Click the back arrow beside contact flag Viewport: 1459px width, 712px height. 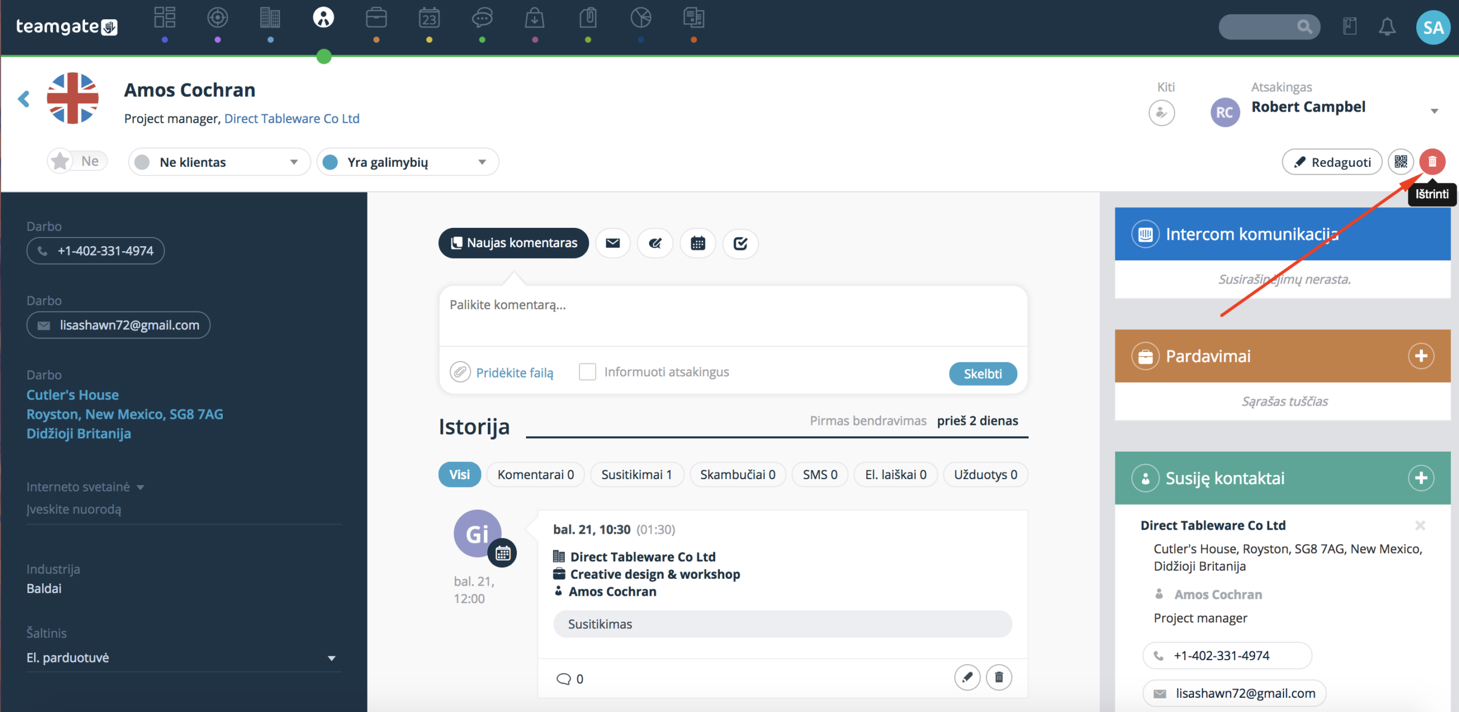(x=23, y=99)
